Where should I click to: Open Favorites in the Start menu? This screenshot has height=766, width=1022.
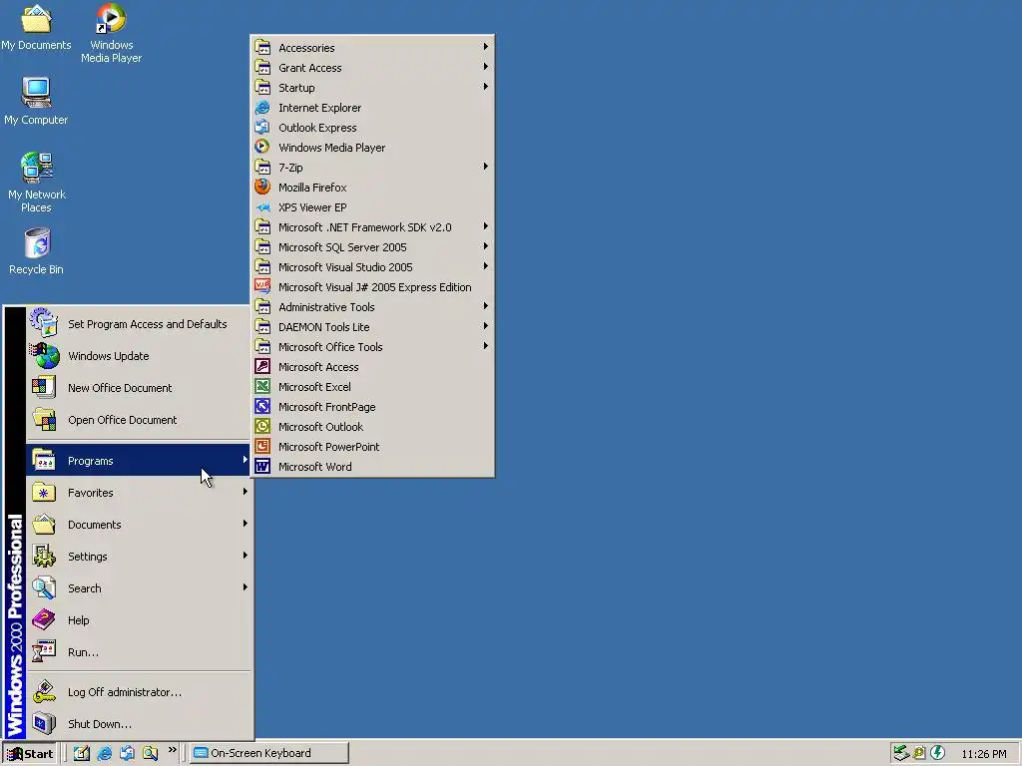coord(138,493)
